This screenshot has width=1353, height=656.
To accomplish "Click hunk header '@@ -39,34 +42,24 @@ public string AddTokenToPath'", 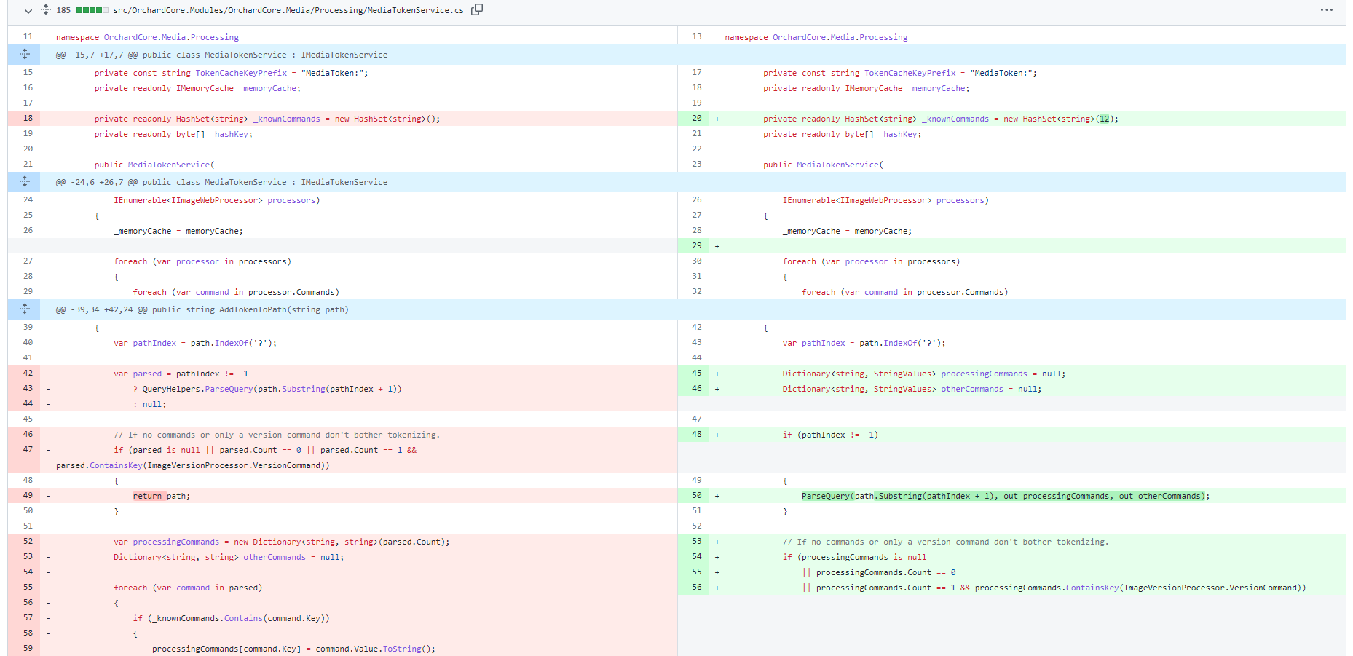I will coord(202,309).
